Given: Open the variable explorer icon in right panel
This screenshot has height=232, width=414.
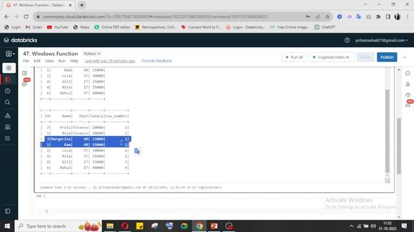Looking at the screenshot, I should [x=408, y=105].
